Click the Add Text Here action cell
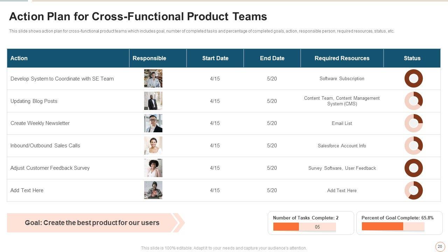 [x=27, y=190]
